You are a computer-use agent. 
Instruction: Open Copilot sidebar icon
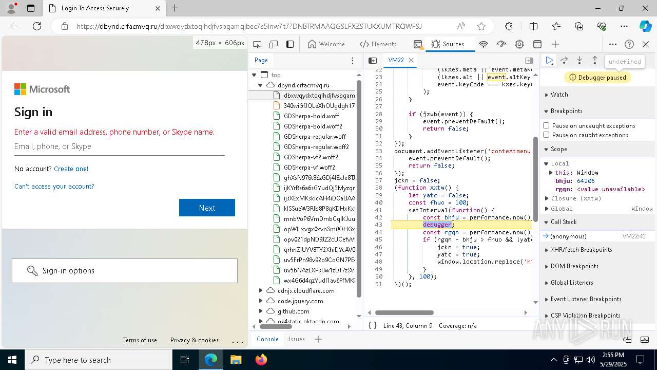645,26
